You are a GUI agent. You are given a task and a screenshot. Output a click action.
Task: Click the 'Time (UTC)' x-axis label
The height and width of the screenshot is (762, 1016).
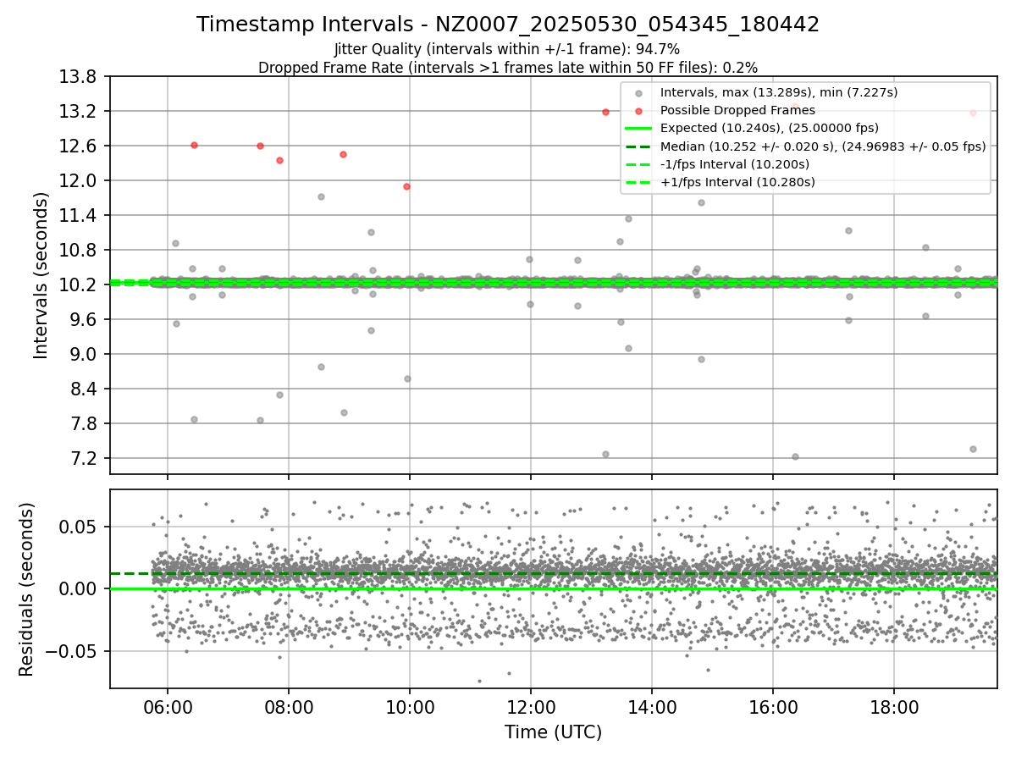click(x=554, y=732)
